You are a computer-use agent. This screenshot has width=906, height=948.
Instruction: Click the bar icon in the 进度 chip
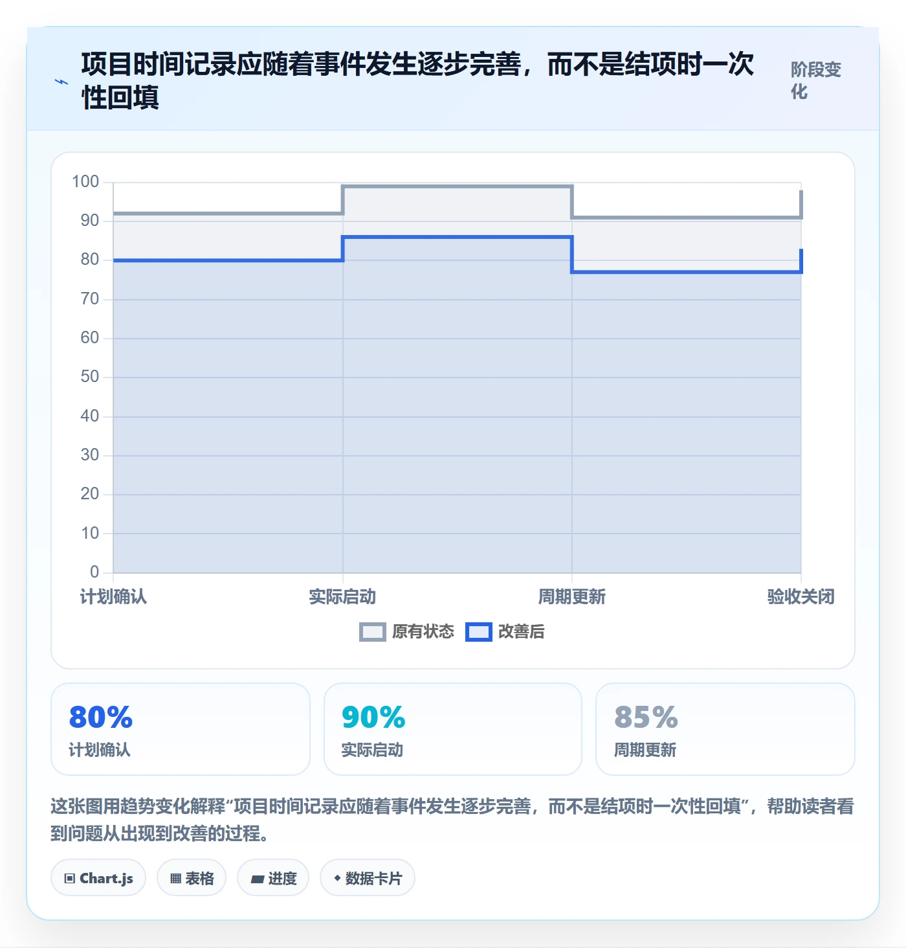coord(258,879)
